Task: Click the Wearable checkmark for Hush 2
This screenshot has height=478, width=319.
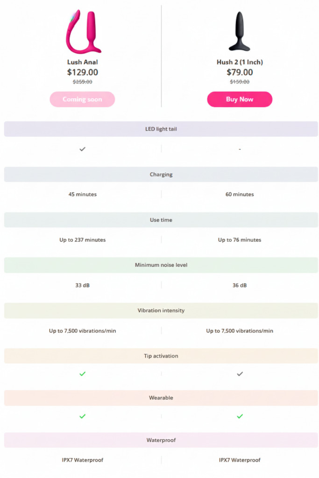Action: [240, 416]
